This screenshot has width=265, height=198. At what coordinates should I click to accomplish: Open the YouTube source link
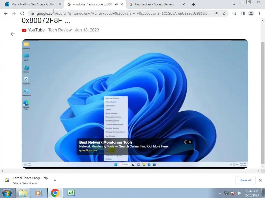click(36, 30)
